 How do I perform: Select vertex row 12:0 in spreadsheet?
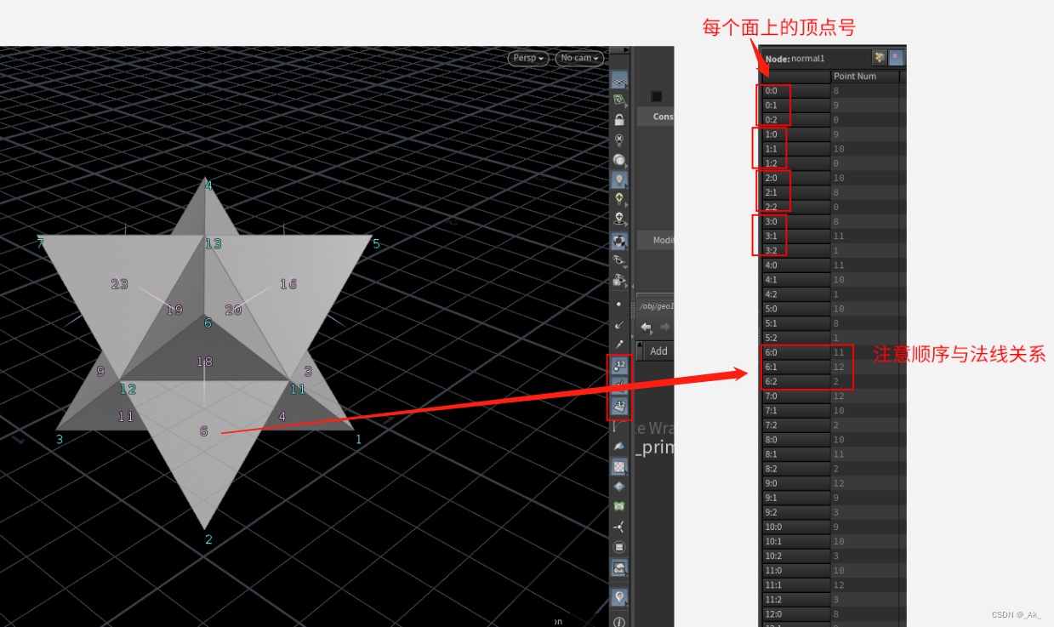795,614
